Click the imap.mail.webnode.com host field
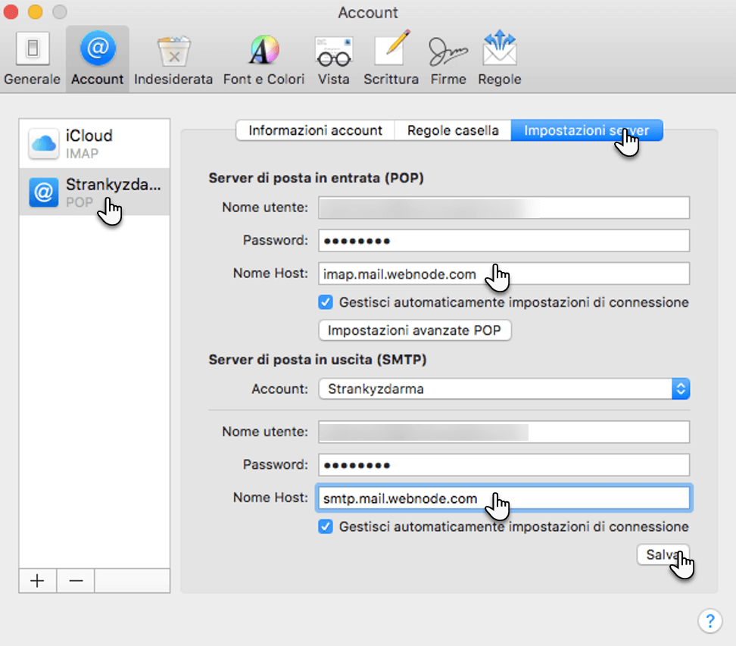The image size is (736, 646). [504, 273]
